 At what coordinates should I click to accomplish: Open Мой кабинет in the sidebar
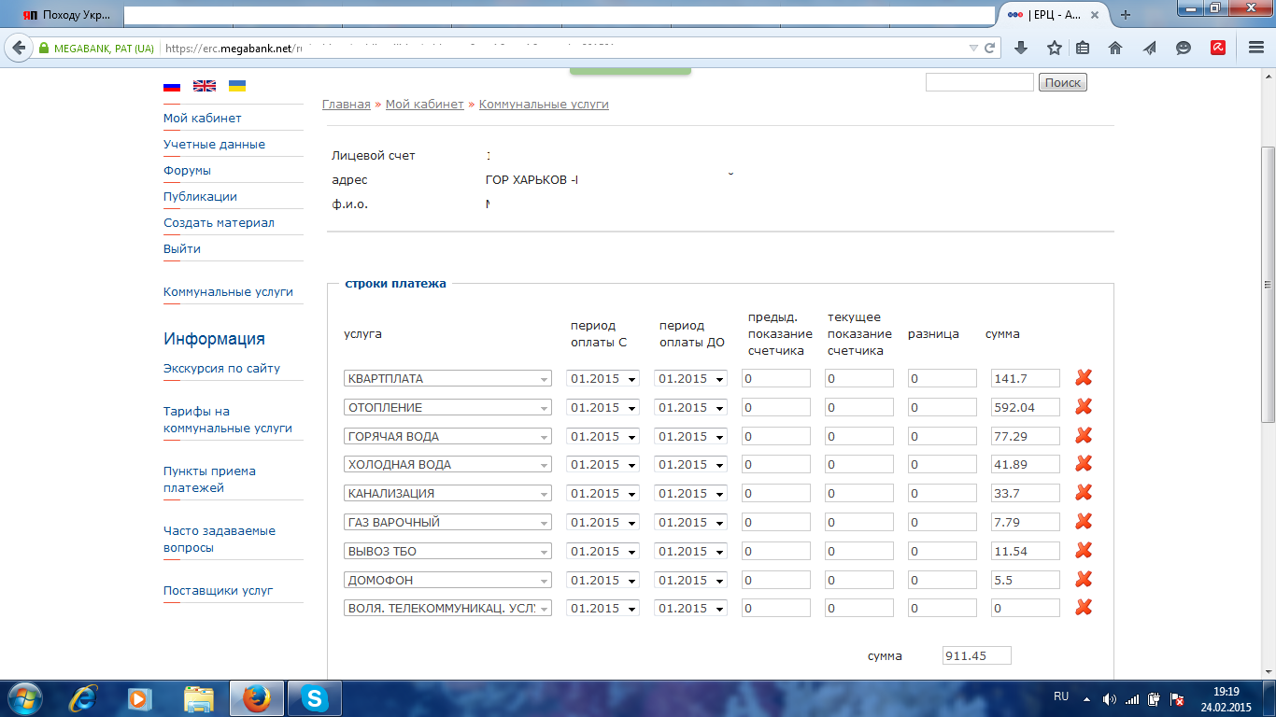click(x=203, y=119)
